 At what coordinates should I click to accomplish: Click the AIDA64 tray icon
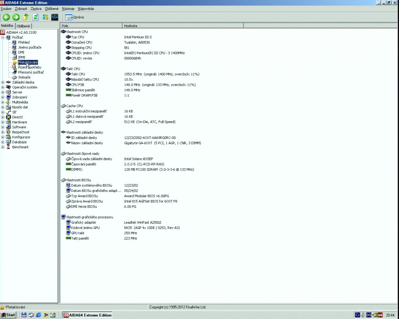380,315
